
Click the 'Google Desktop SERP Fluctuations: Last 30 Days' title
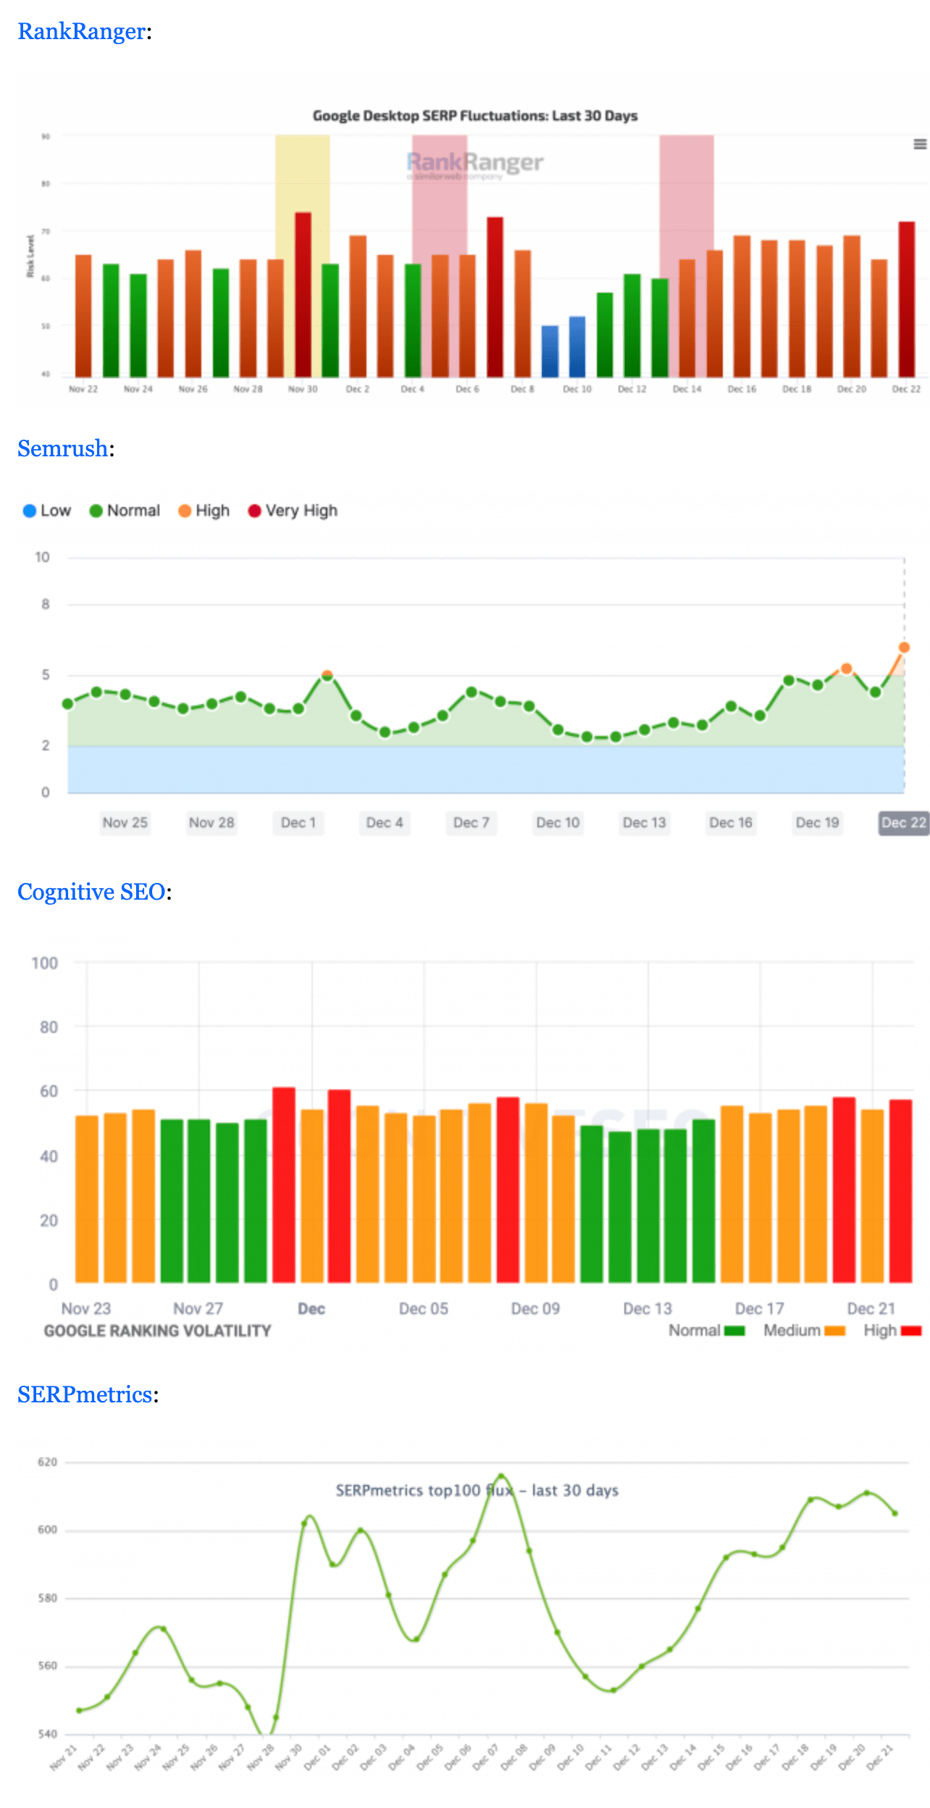[475, 116]
